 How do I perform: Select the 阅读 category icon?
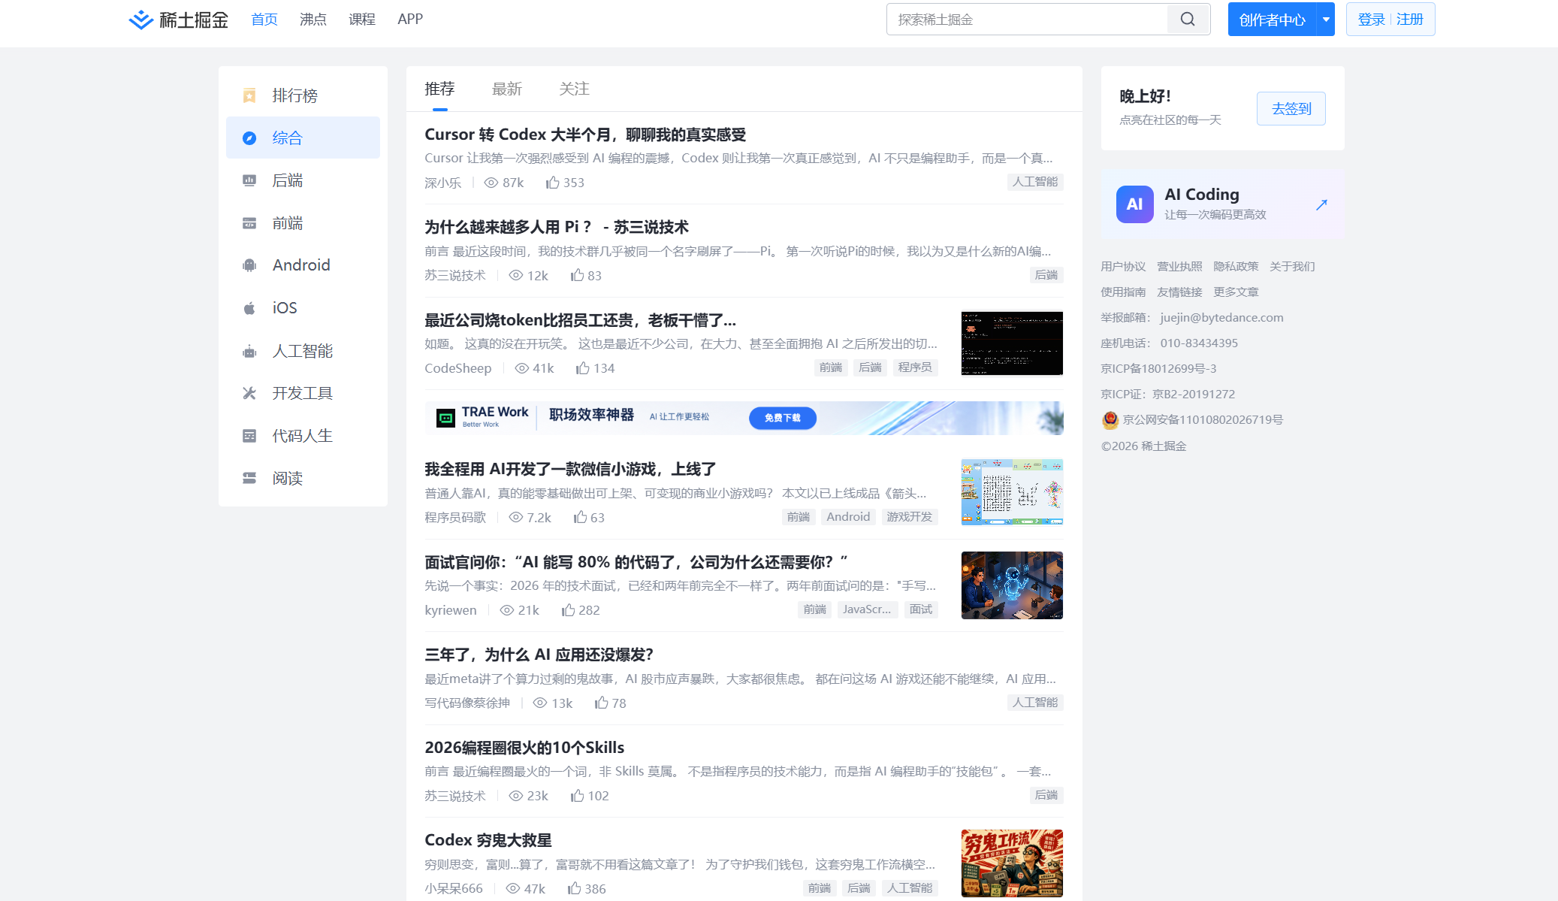point(249,478)
